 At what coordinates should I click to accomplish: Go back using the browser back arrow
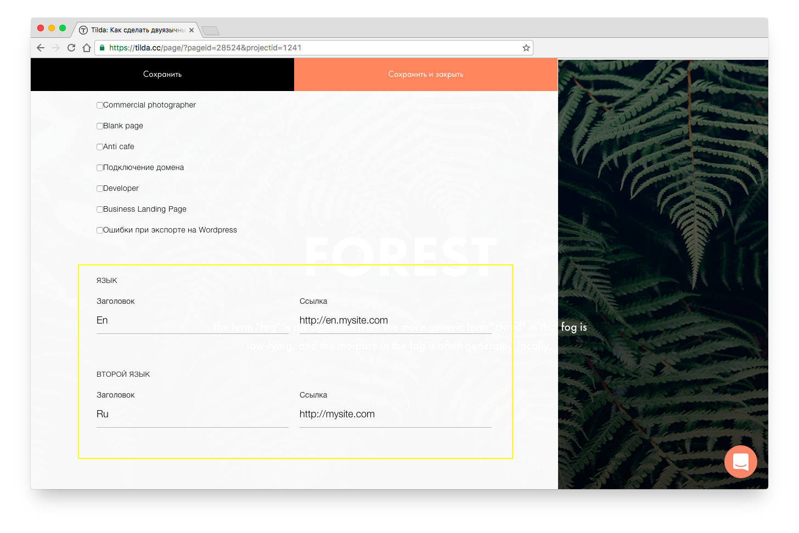click(x=41, y=48)
